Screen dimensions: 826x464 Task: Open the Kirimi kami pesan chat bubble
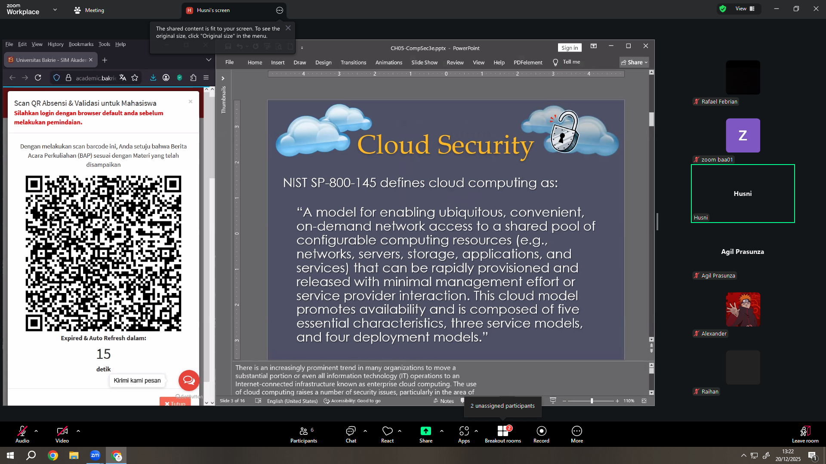click(x=189, y=380)
